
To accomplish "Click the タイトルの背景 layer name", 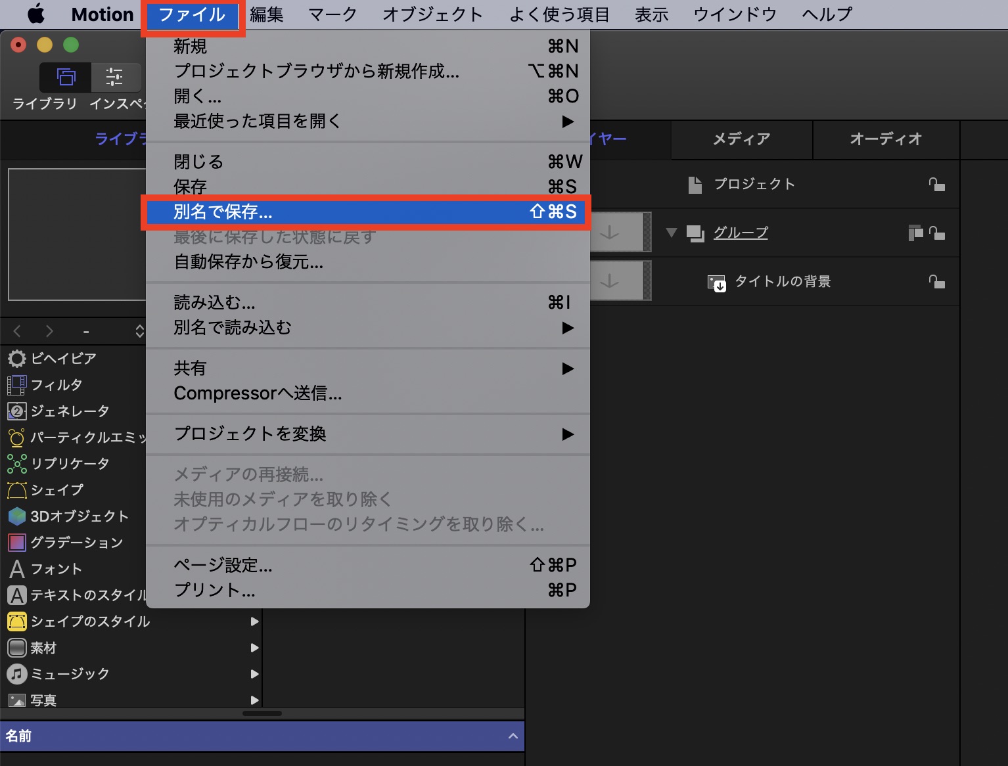I will [783, 282].
